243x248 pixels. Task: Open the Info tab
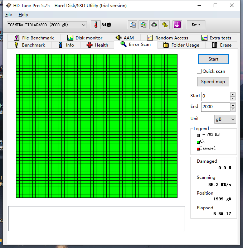tap(66, 45)
